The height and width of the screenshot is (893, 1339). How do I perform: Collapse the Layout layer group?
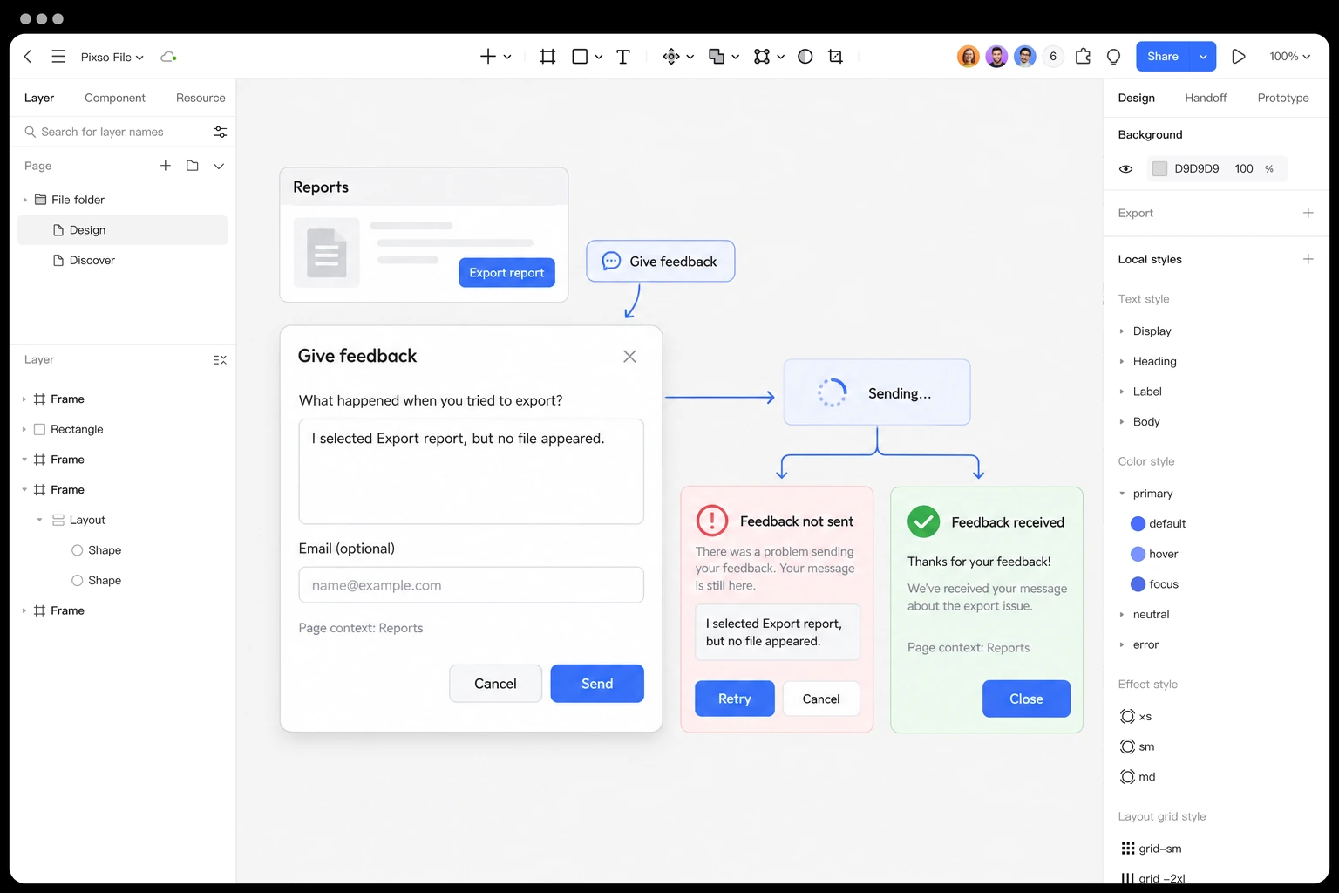point(40,520)
